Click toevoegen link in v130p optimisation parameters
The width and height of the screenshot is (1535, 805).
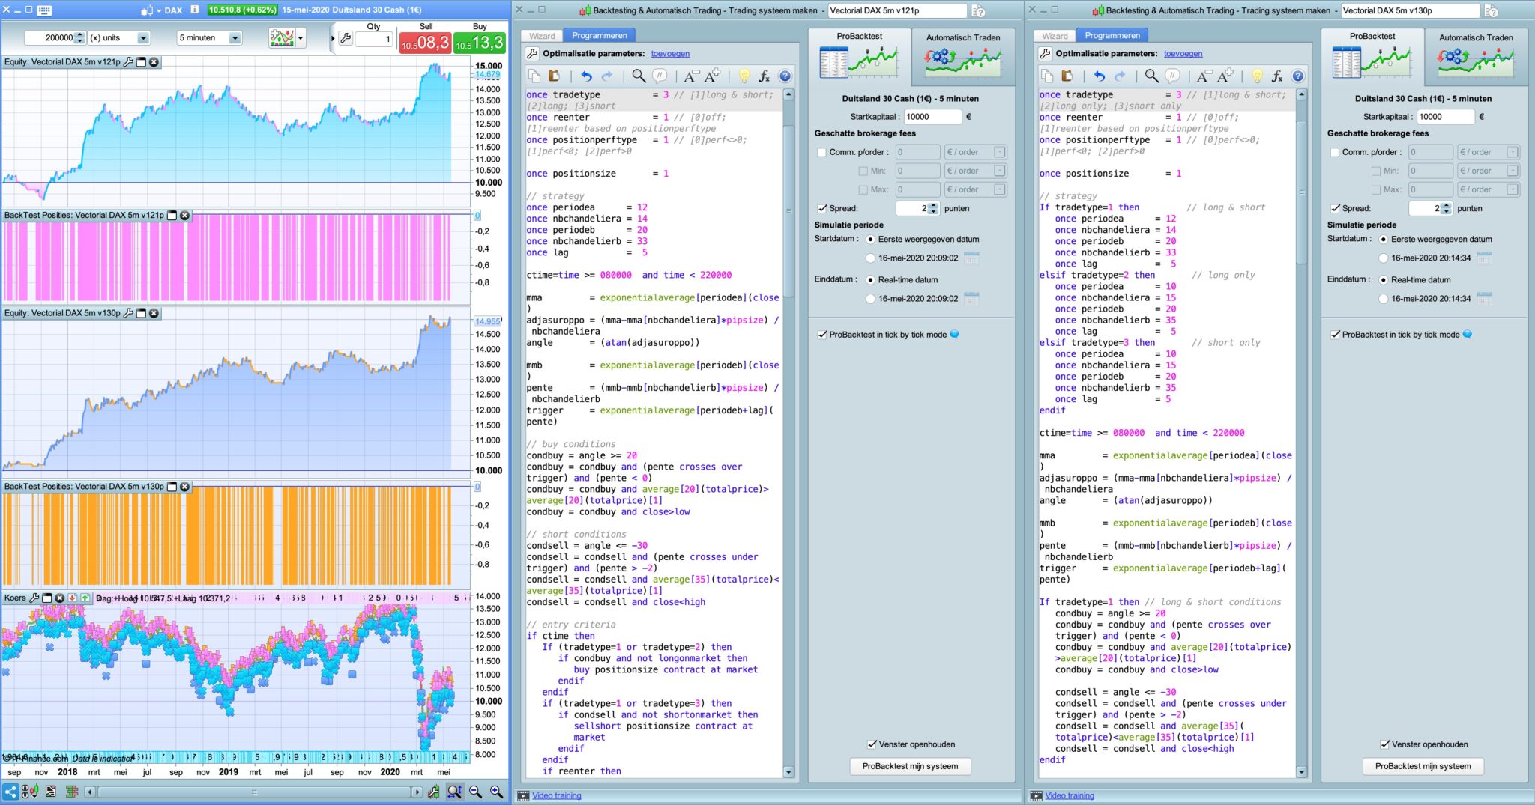1183,54
